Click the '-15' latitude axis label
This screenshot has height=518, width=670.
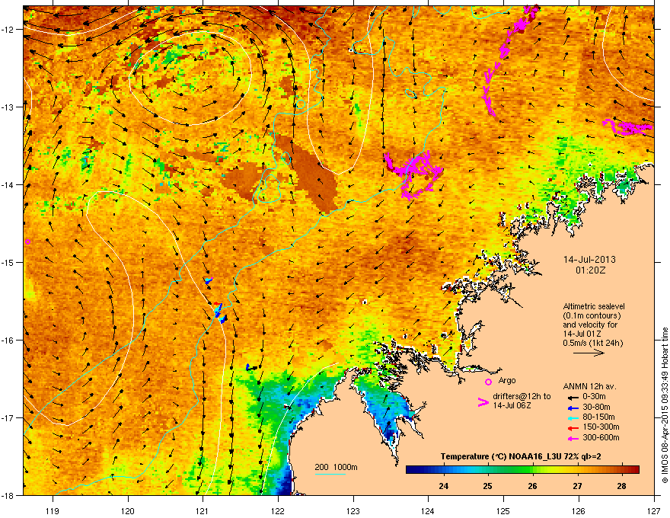(8, 262)
